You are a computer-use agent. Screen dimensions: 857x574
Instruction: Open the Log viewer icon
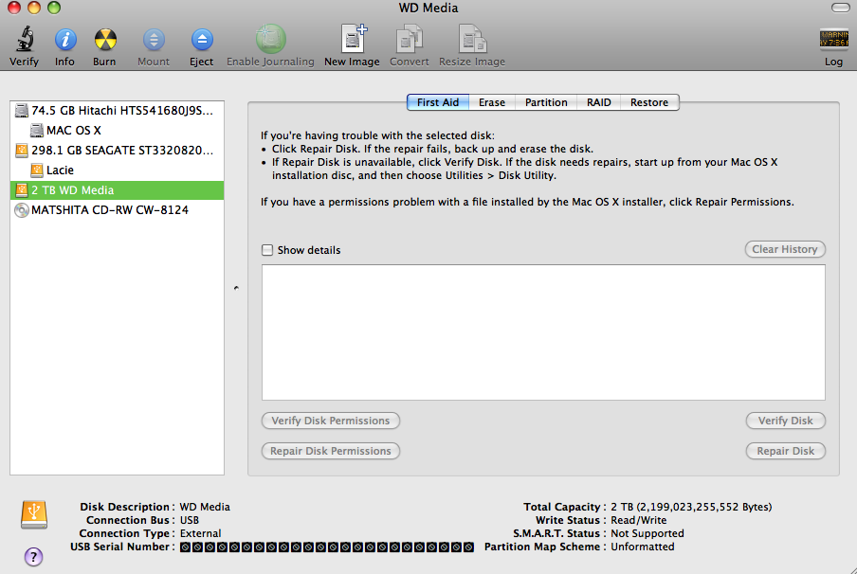point(833,40)
